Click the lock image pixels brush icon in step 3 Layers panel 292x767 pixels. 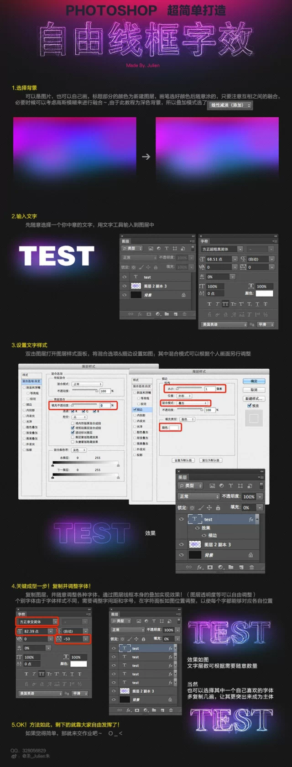click(x=201, y=507)
